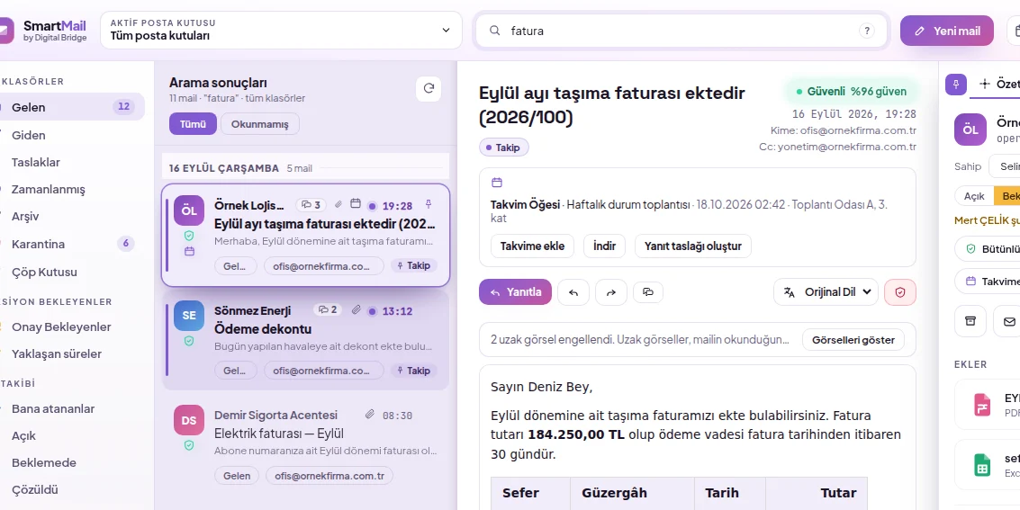Click into the search field containing fatura
This screenshot has height=510, width=1020.
(x=682, y=31)
